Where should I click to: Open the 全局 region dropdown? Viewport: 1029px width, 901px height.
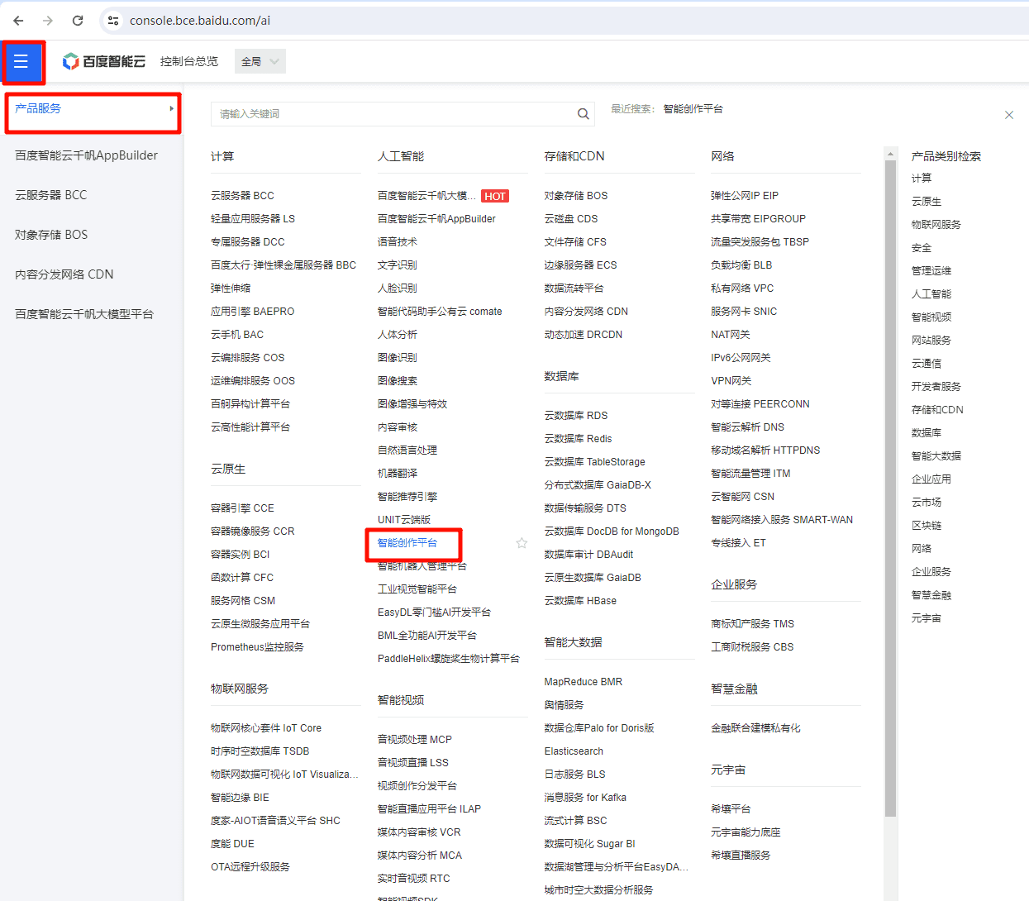pyautogui.click(x=260, y=61)
